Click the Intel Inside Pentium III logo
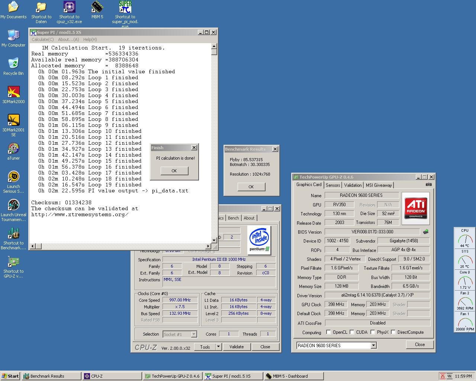Viewport: 476px width, 381px height. click(259, 240)
